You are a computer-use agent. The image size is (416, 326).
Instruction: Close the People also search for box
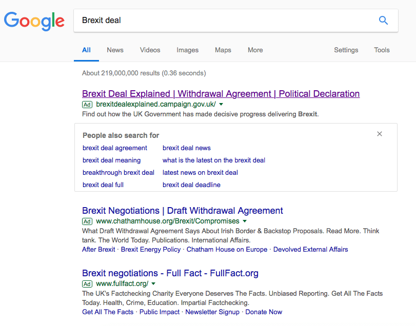click(380, 134)
